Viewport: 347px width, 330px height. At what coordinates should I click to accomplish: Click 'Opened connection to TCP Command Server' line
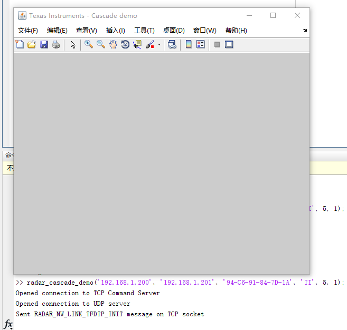[88, 293]
